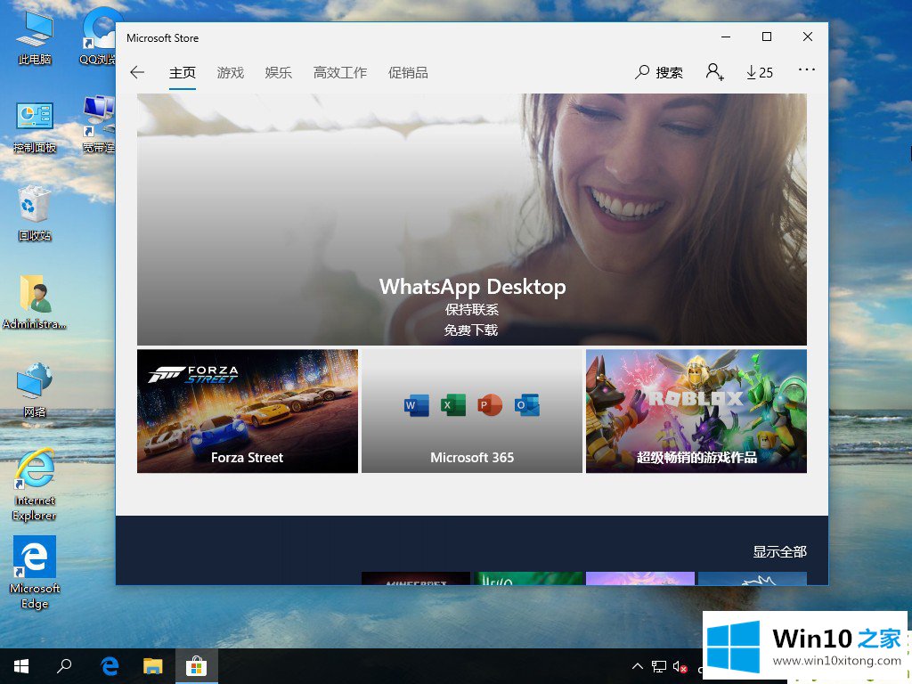The width and height of the screenshot is (912, 684).
Task: Switch to the 游戏 tab
Action: tap(231, 73)
